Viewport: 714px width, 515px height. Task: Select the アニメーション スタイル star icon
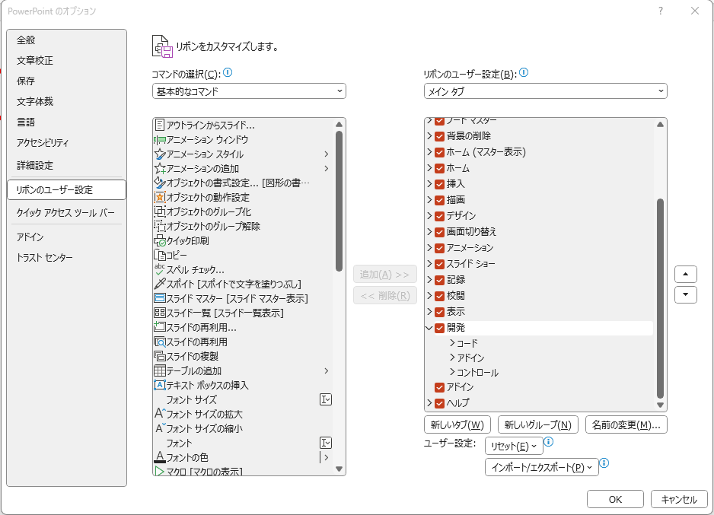160,154
